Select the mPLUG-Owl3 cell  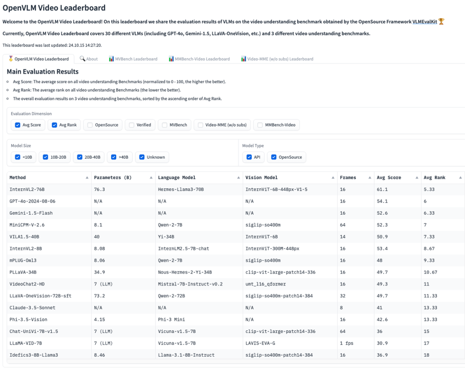point(49,261)
